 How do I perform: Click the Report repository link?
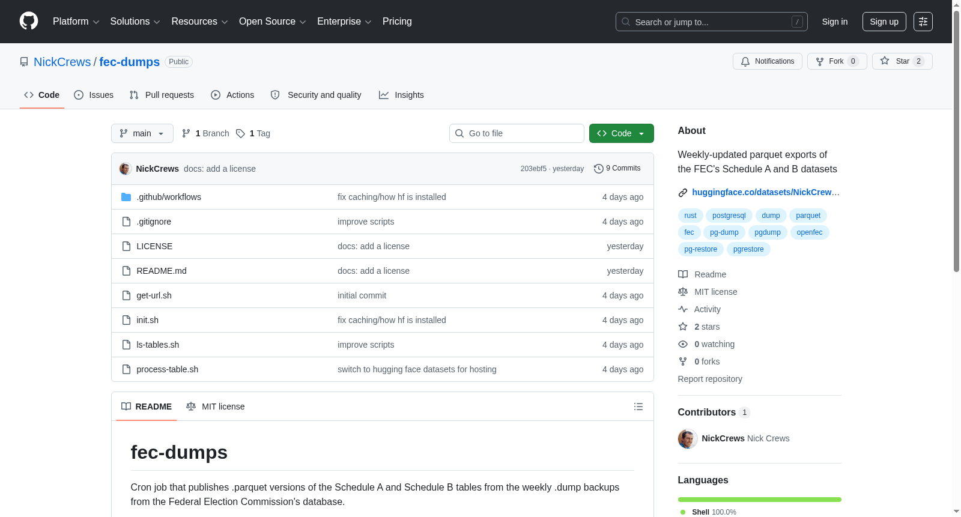(710, 379)
